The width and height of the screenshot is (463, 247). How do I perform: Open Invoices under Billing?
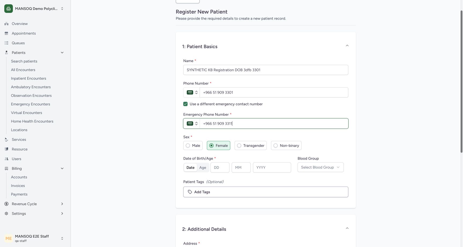18,186
